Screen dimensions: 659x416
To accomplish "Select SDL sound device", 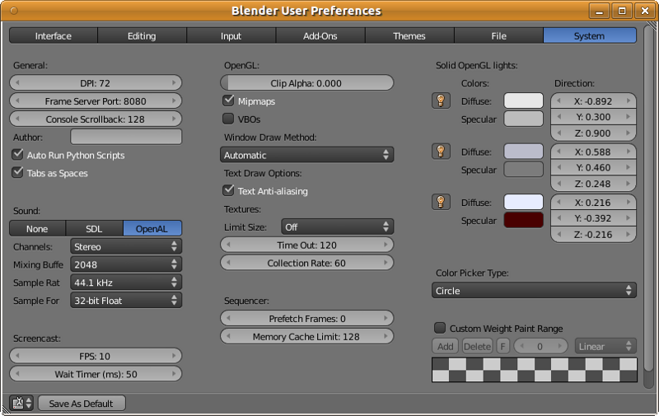I will pyautogui.click(x=94, y=228).
